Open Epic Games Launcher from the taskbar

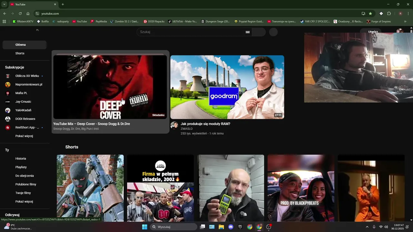click(x=240, y=227)
